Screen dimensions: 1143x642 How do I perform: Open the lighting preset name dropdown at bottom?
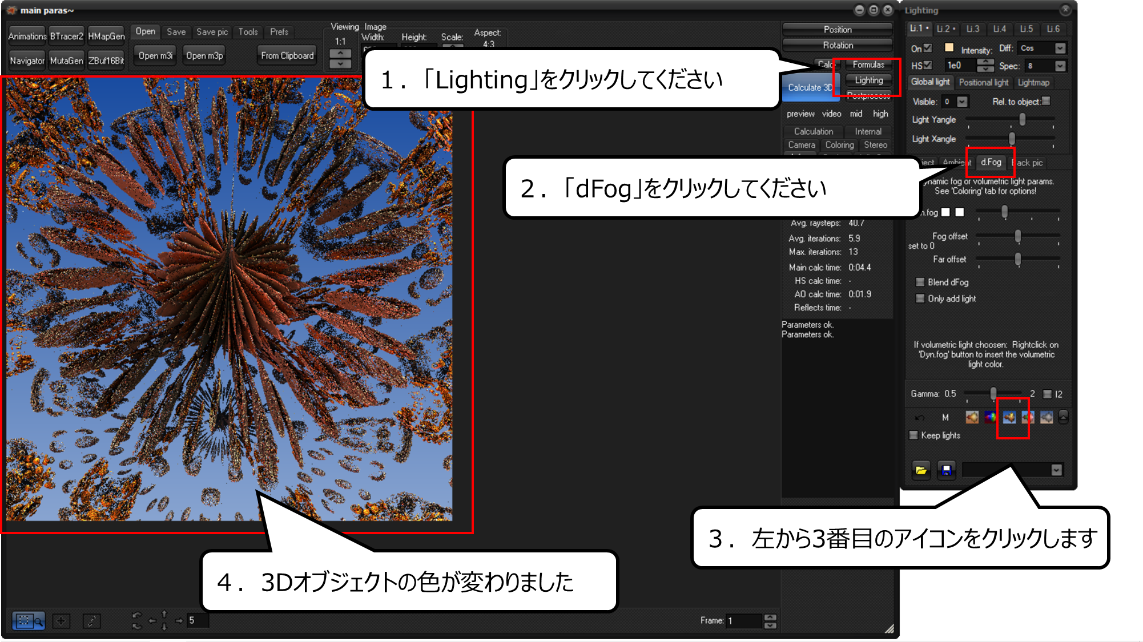click(1057, 470)
